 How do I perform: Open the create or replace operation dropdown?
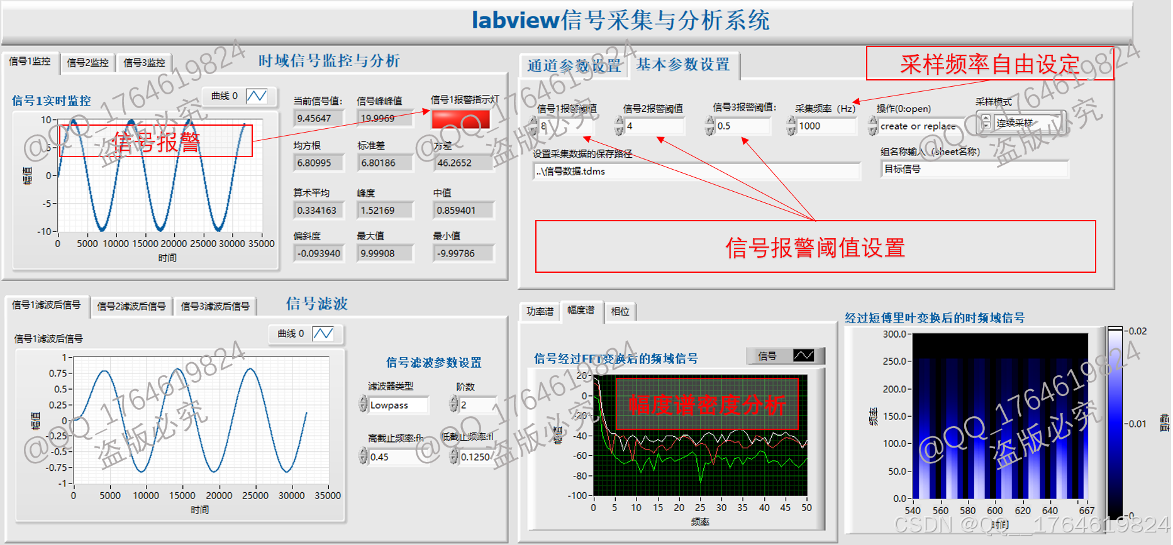pyautogui.click(x=921, y=126)
